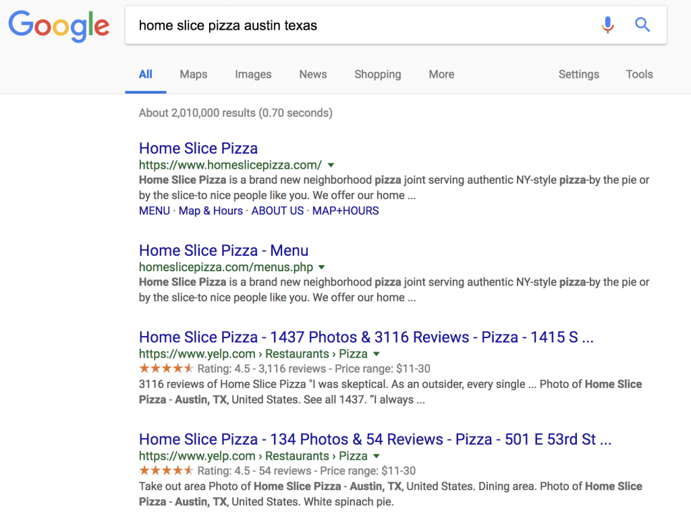Viewport: 691px width, 521px height.
Task: Open the MENU sitelink
Action: pyautogui.click(x=155, y=211)
